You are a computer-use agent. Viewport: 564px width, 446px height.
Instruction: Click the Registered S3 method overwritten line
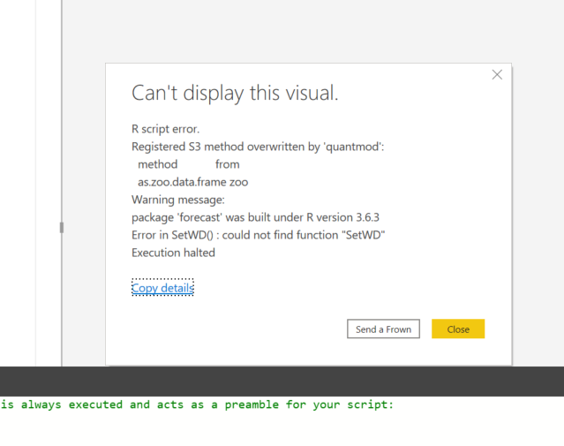[258, 147]
